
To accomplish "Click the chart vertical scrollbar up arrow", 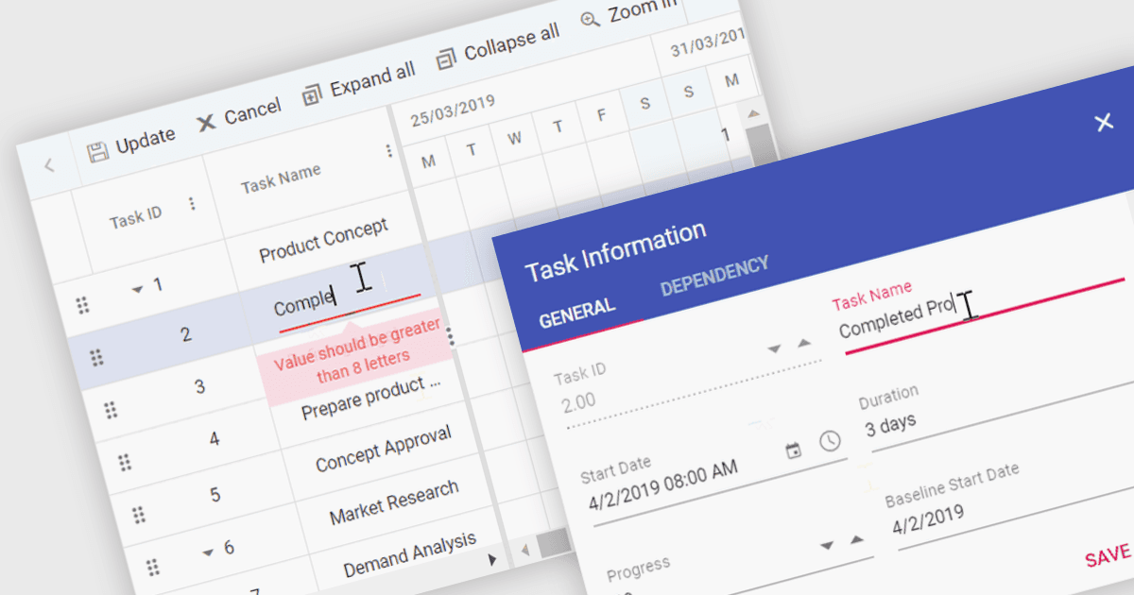I will point(753,114).
